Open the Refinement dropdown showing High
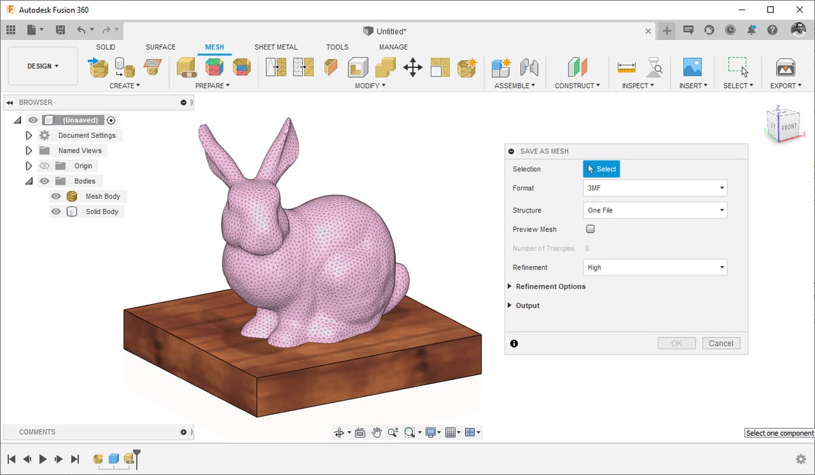The image size is (815, 475). [x=655, y=267]
